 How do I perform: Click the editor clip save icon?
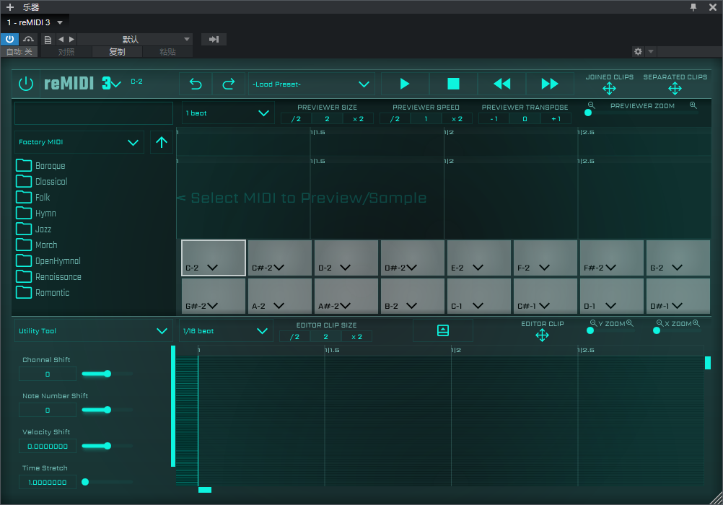click(442, 330)
